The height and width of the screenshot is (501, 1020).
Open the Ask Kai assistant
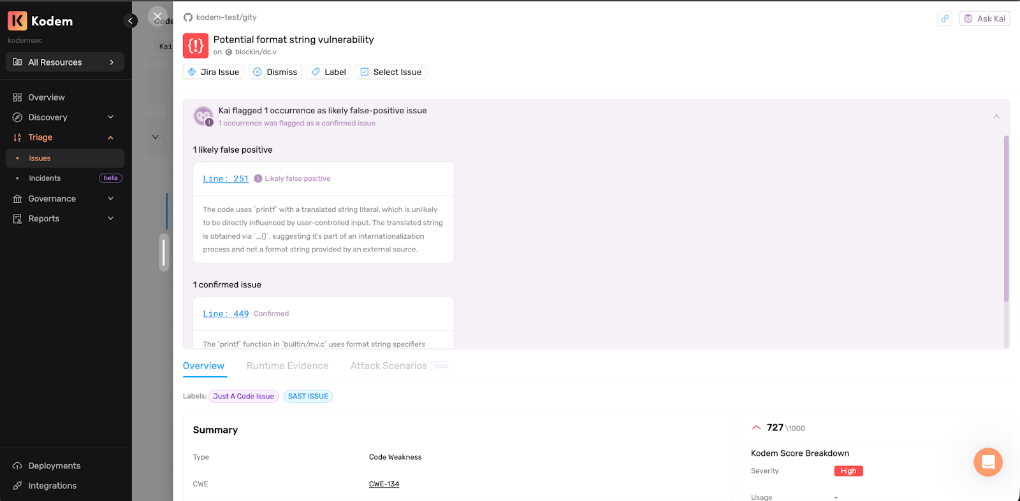click(x=985, y=18)
